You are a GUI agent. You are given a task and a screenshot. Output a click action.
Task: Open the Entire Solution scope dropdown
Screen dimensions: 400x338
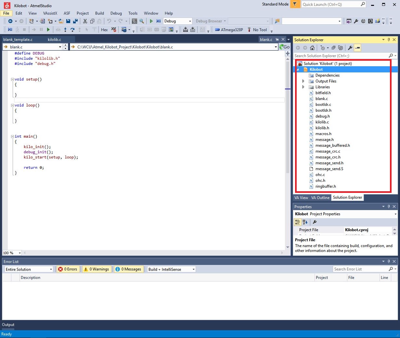pyautogui.click(x=29, y=269)
